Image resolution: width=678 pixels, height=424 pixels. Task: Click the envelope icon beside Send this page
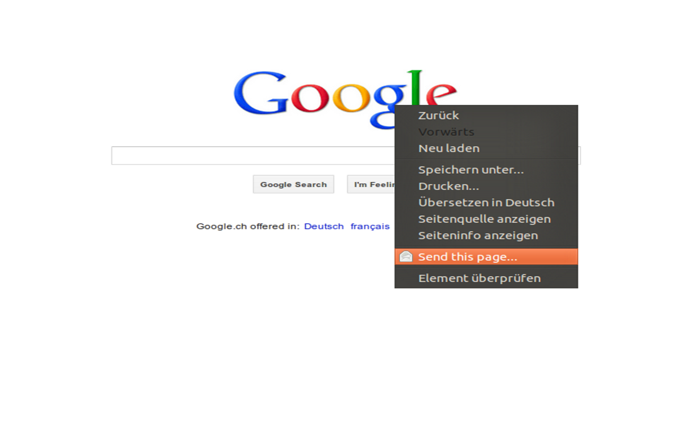[406, 257]
